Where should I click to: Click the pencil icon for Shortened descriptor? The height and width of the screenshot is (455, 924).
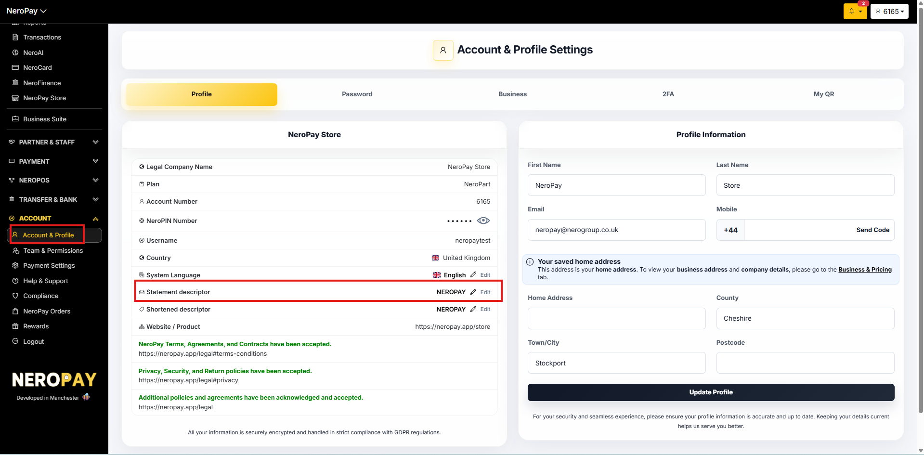473,309
